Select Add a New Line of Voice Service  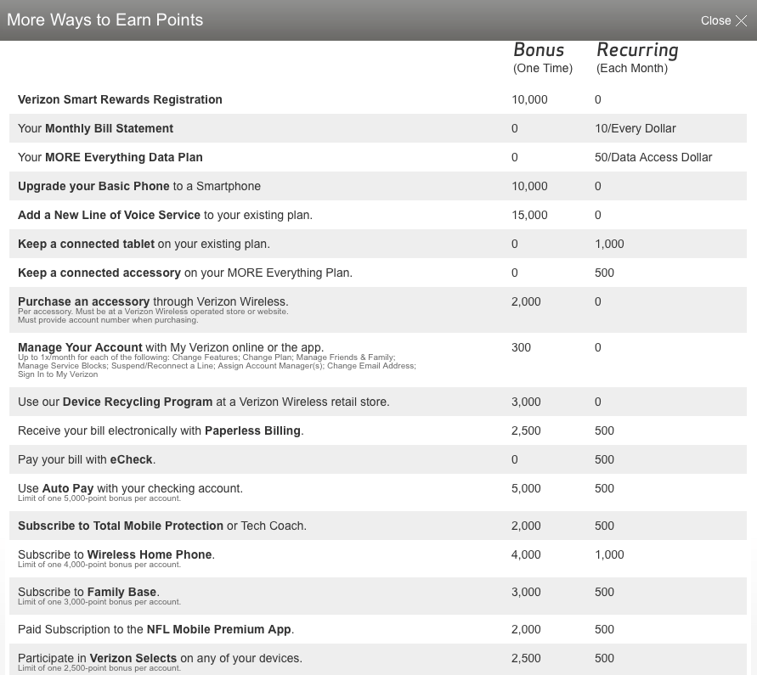tap(165, 215)
